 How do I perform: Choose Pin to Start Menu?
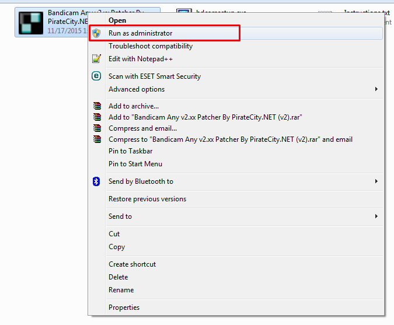[x=135, y=164]
